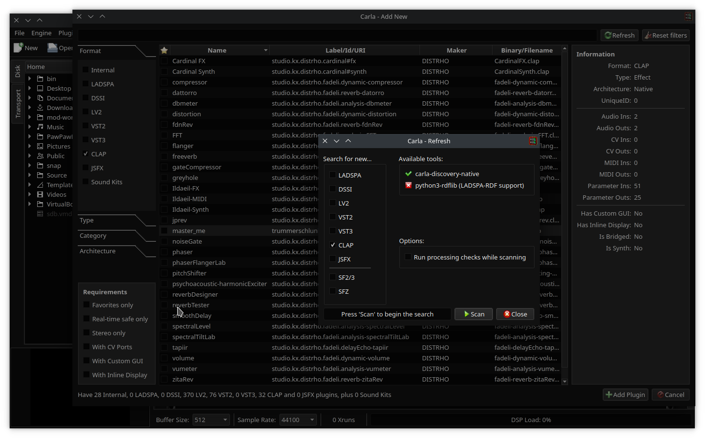The width and height of the screenshot is (705, 438).
Task: Open the Engine menu
Action: point(42,33)
